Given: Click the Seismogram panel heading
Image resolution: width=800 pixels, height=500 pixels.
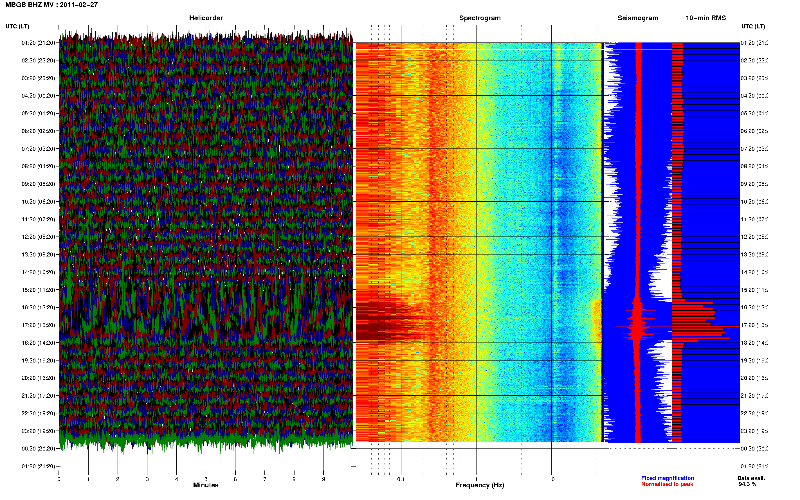Looking at the screenshot, I should 638,18.
